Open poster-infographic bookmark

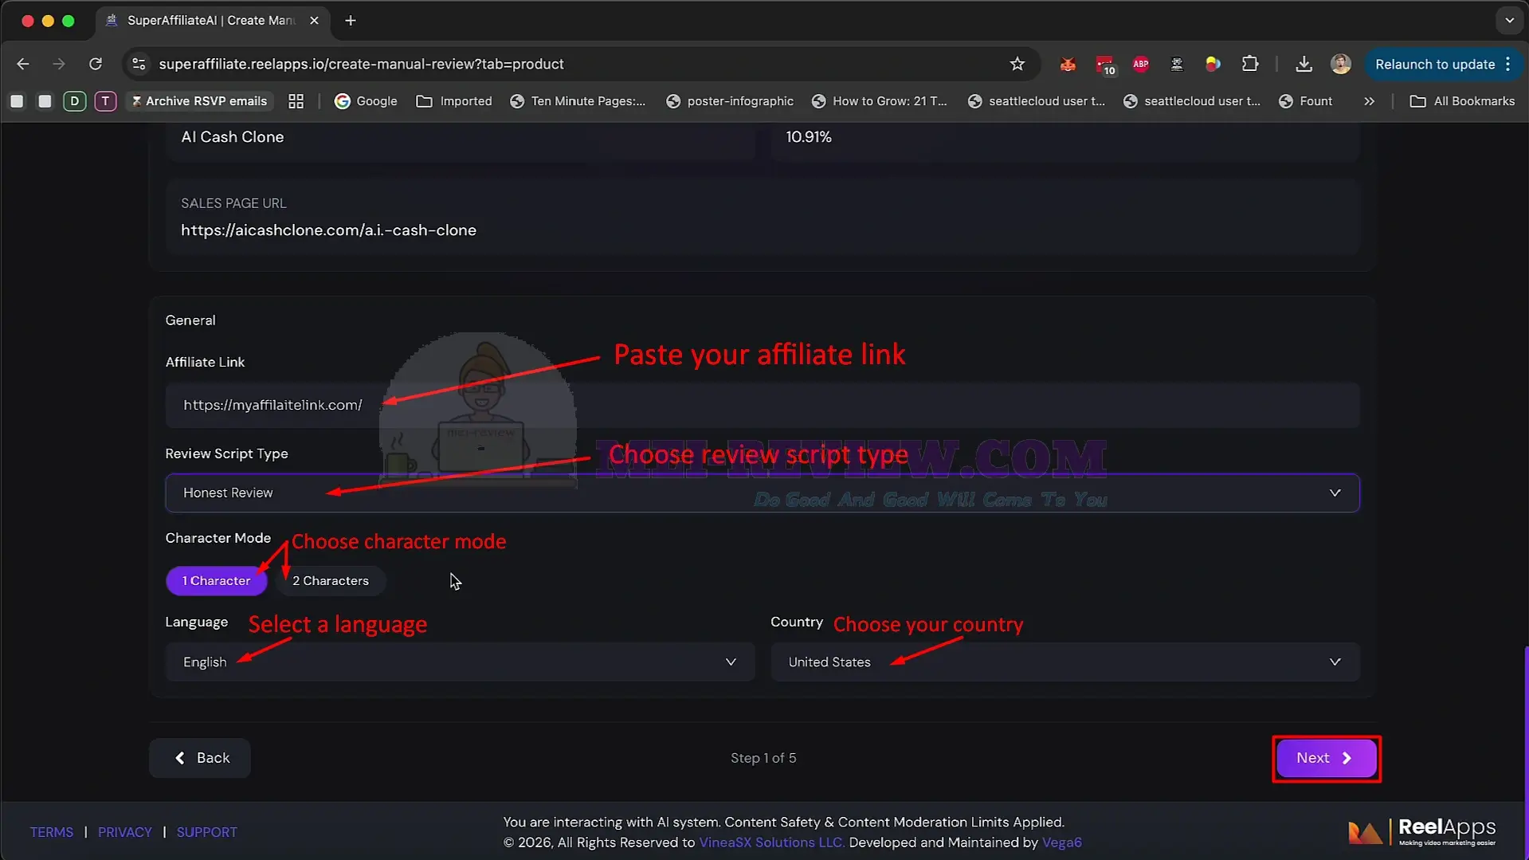pyautogui.click(x=730, y=101)
